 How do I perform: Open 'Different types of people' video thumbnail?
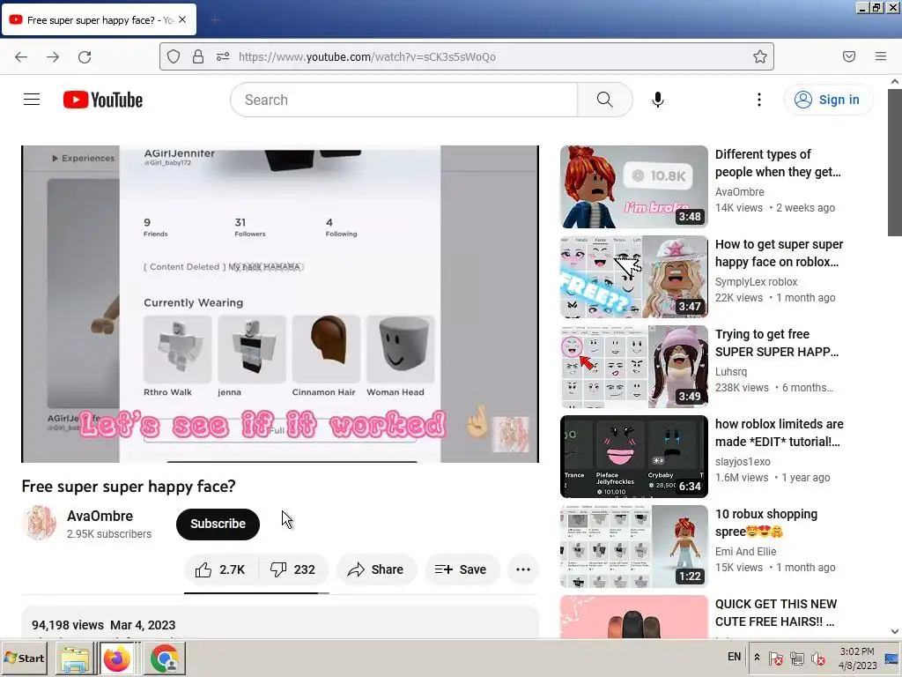click(634, 187)
